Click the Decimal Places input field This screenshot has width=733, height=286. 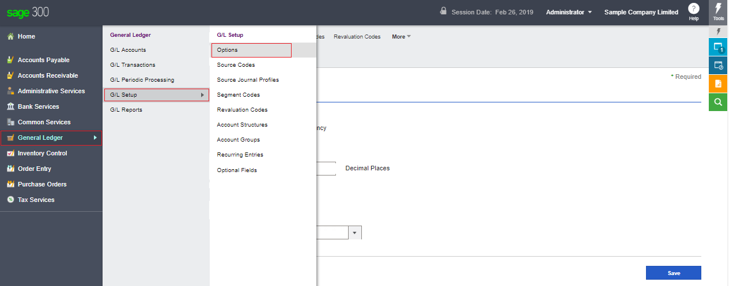(326, 169)
